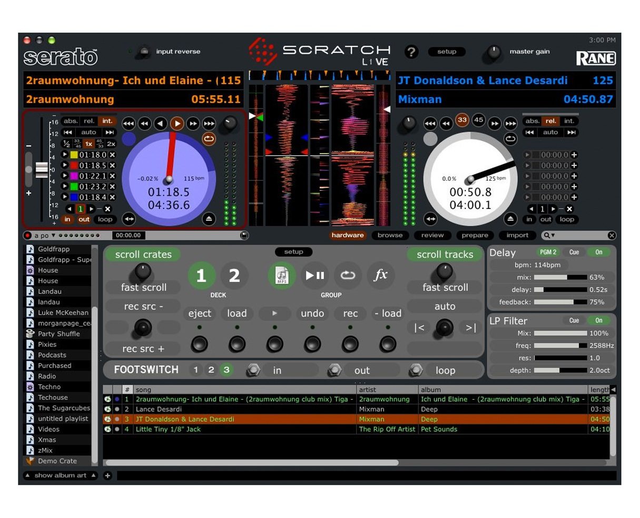Screen dimensions: 640x518
Task: Select footswitch mode 2
Action: 211,370
